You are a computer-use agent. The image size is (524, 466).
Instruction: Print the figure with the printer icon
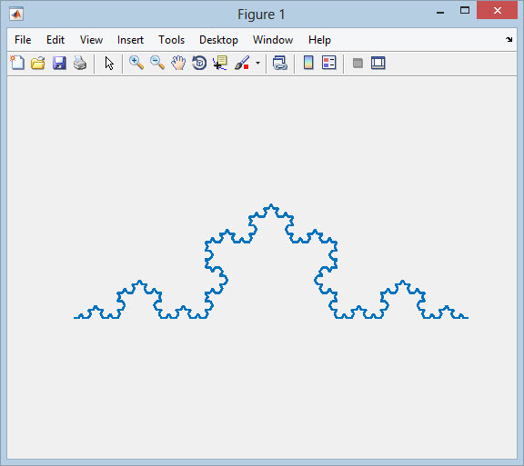(x=80, y=63)
